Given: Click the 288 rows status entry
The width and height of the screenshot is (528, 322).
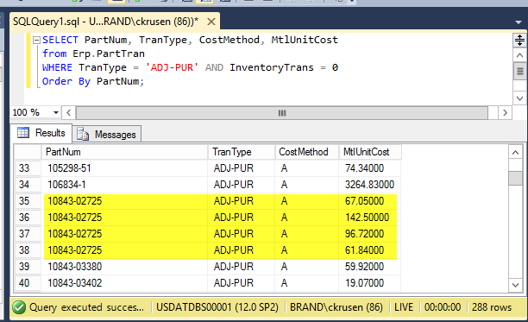Looking at the screenshot, I should [x=491, y=307].
